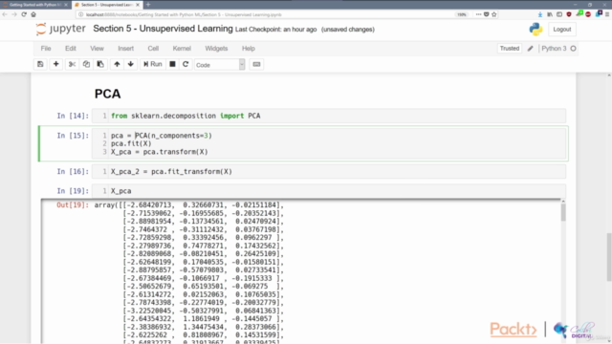This screenshot has height=344, width=612.
Task: Click the kernel idle circle indicator
Action: click(573, 49)
